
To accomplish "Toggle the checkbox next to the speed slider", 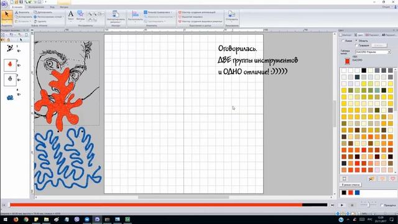I will coord(382,205).
